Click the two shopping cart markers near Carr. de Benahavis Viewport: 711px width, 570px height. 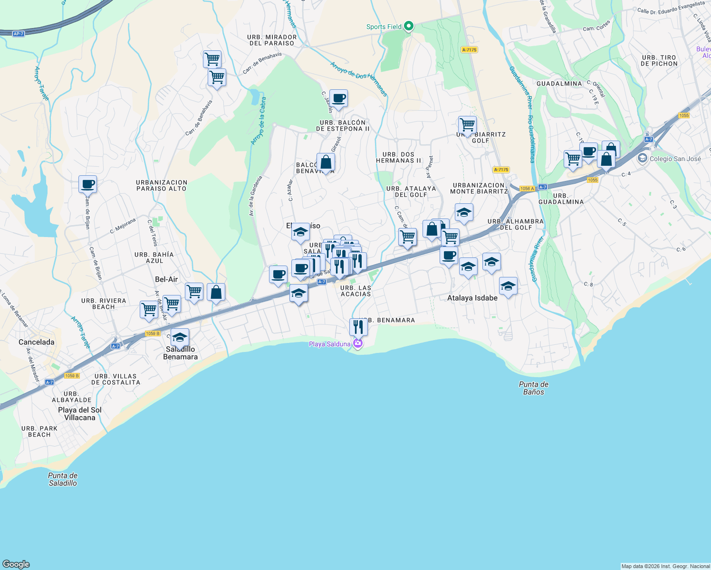[x=214, y=69]
